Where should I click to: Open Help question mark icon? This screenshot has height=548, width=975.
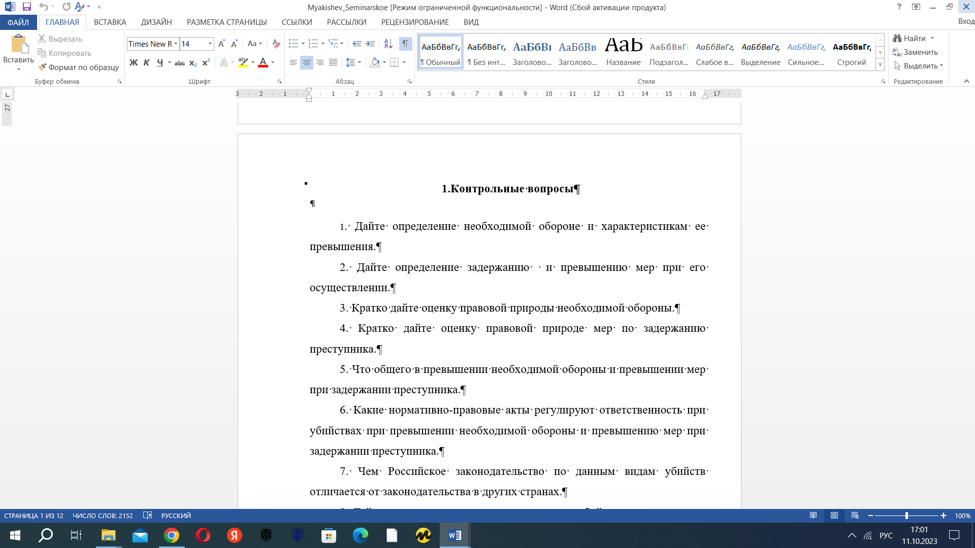[x=899, y=7]
